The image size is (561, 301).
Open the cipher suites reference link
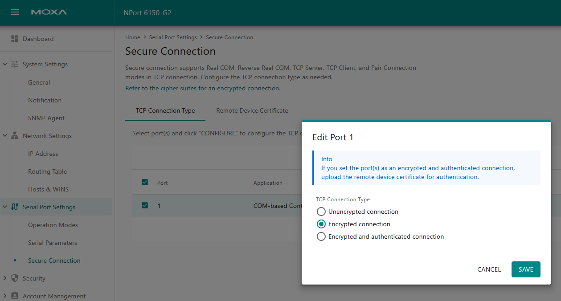pyautogui.click(x=203, y=88)
